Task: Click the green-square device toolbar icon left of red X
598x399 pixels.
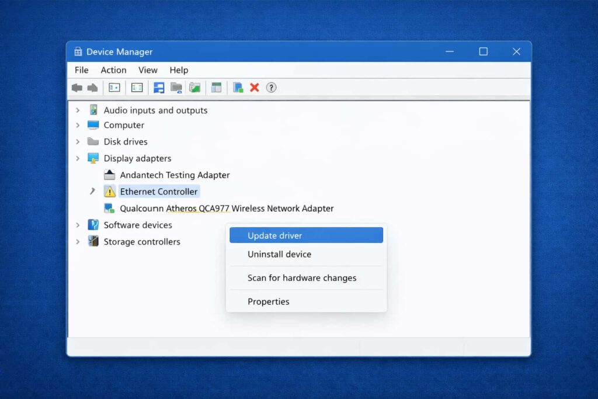Action: (238, 88)
